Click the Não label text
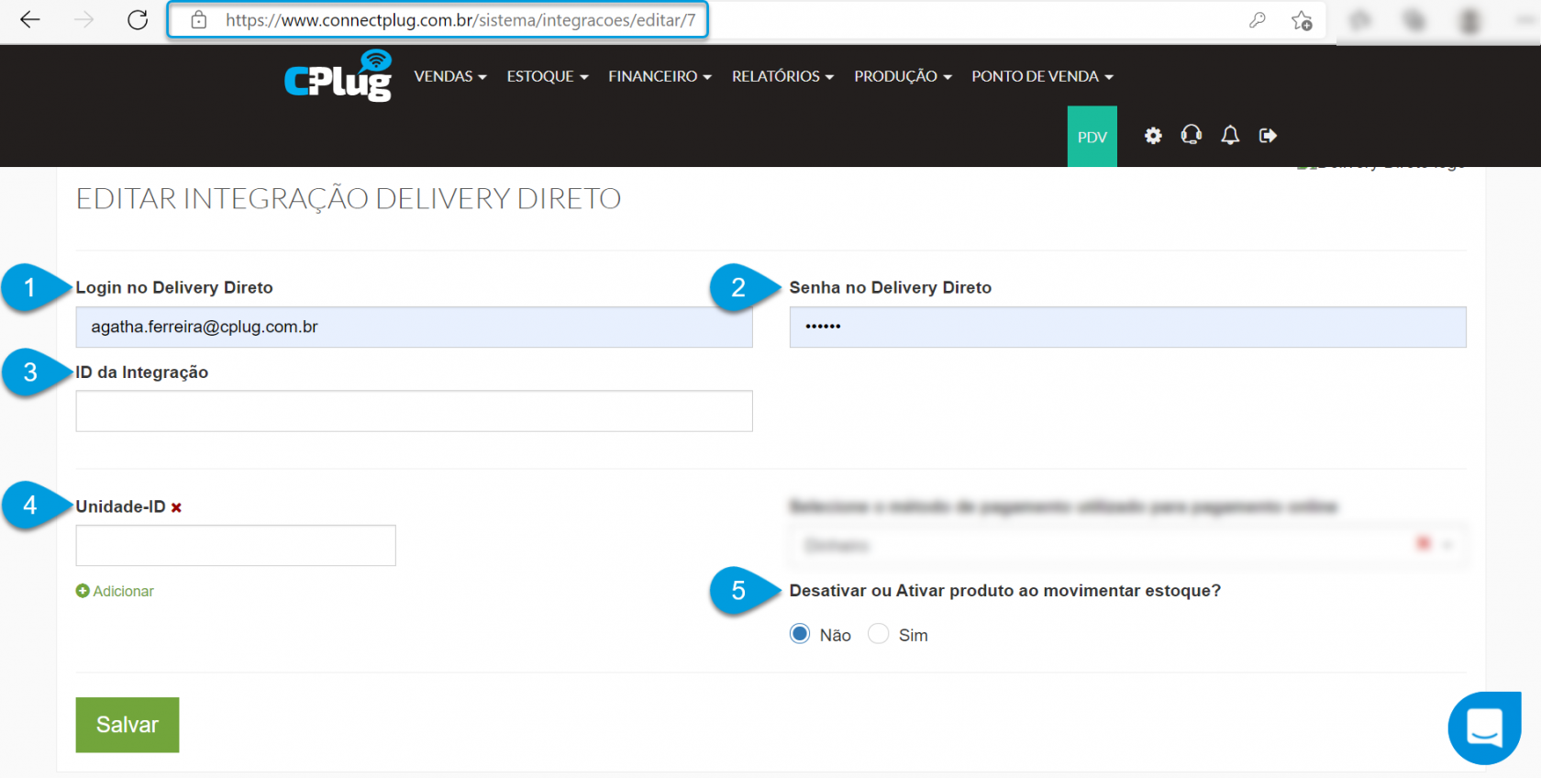 pyautogui.click(x=836, y=635)
